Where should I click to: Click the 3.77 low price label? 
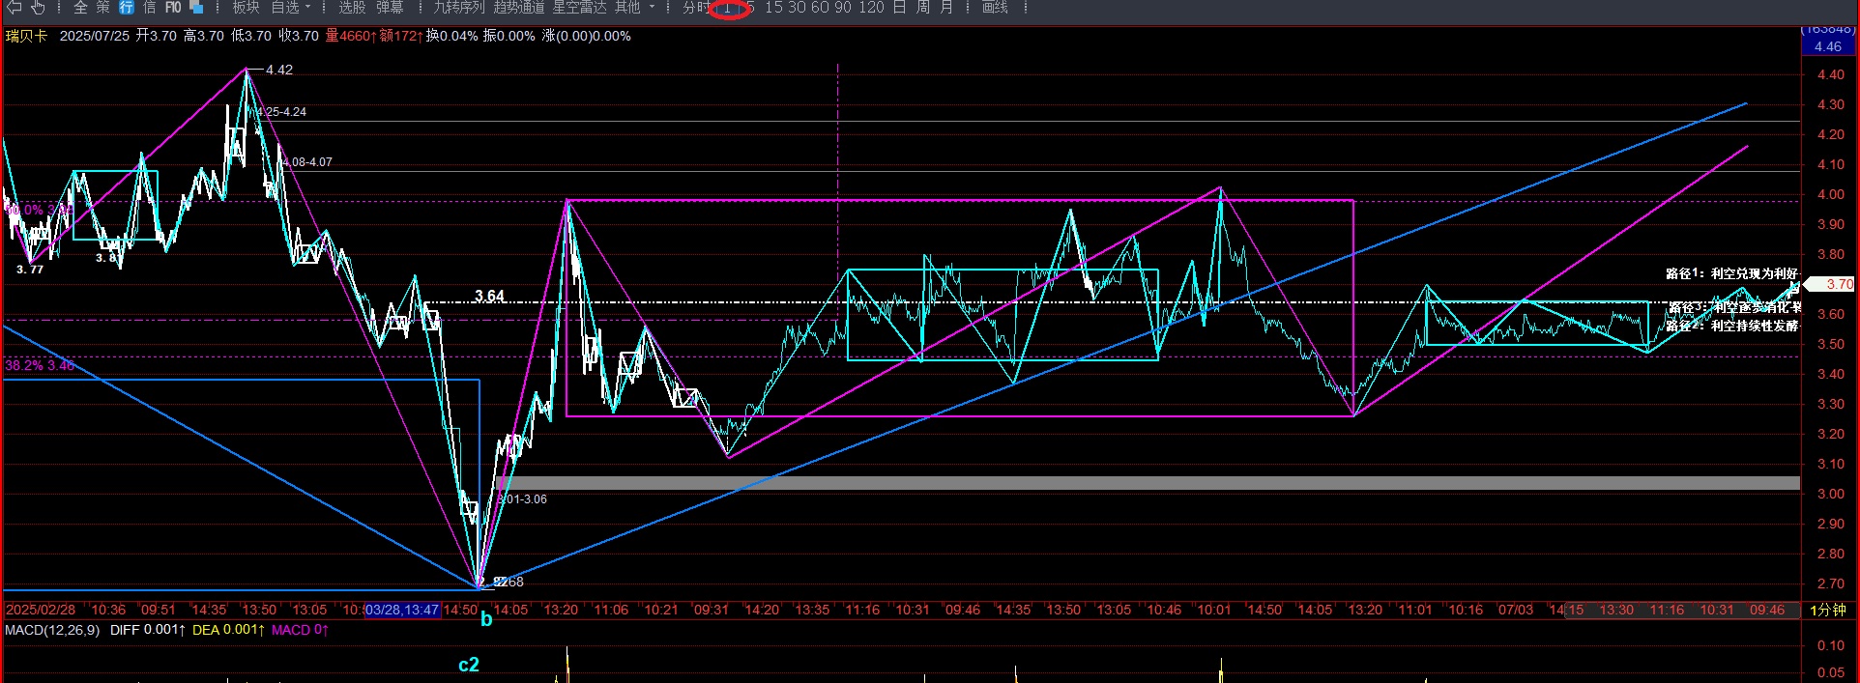pyautogui.click(x=30, y=270)
